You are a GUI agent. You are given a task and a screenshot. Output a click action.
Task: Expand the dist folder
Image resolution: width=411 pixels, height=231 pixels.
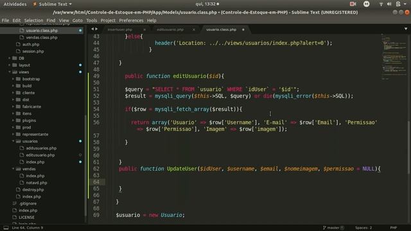tap(13, 99)
